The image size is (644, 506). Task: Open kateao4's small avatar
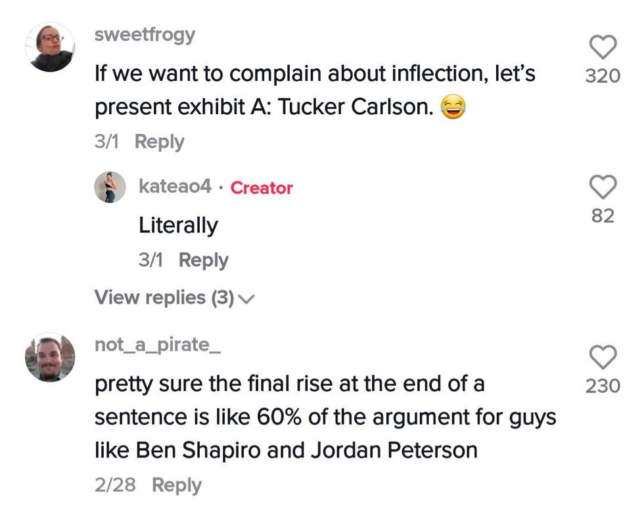coord(110,188)
